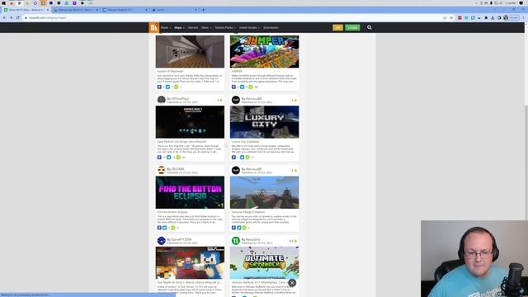
Task: Open the Windows Start menu
Action: (3, 3)
